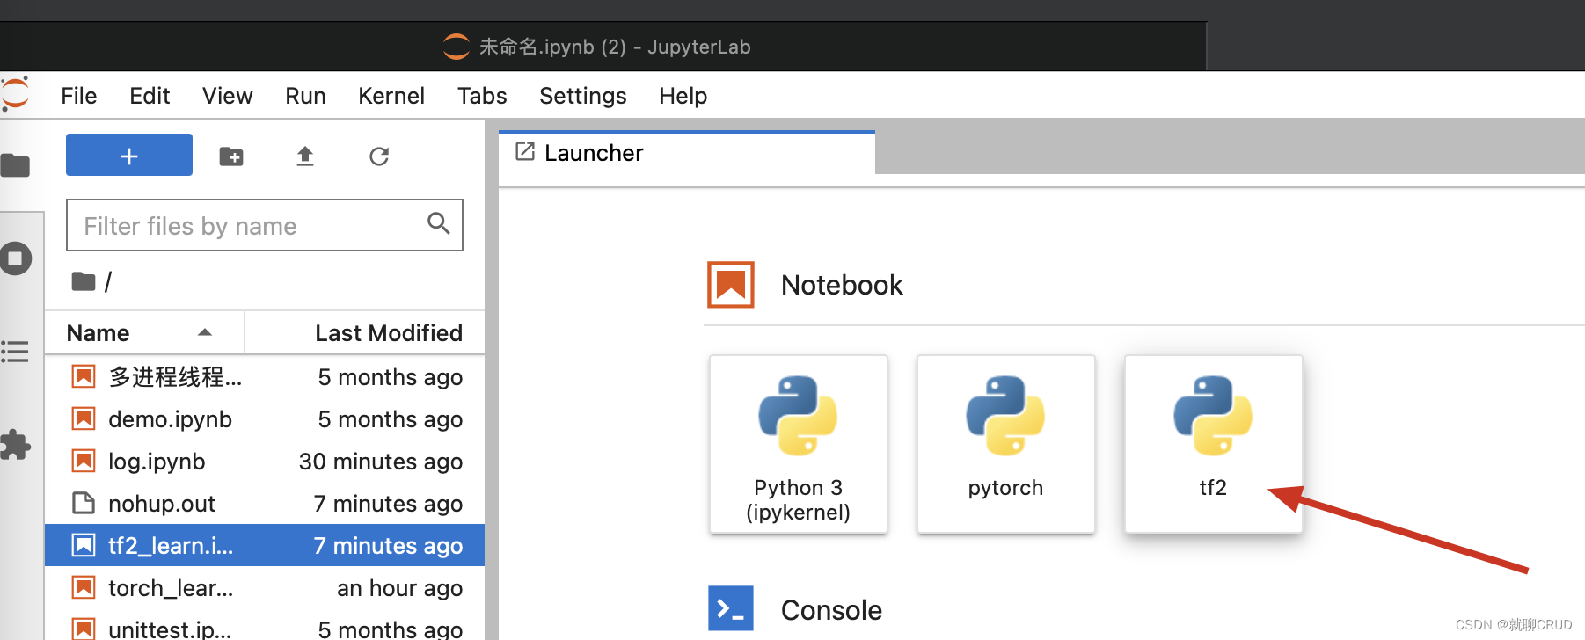Open the file browser sidebar folder icon
The height and width of the screenshot is (640, 1585).
coord(15,165)
